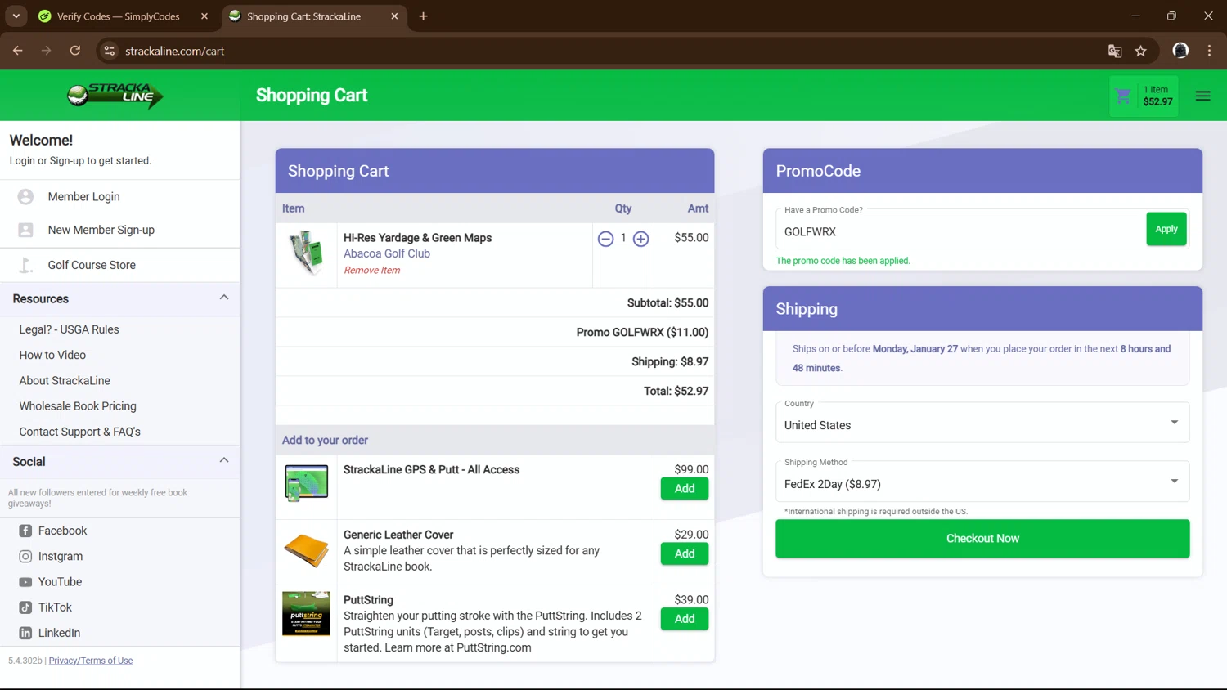Click the Checkout Now button
The width and height of the screenshot is (1227, 690).
[982, 539]
